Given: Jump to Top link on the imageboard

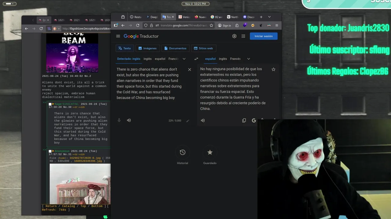Looking at the screenshot, I should tap(83, 206).
